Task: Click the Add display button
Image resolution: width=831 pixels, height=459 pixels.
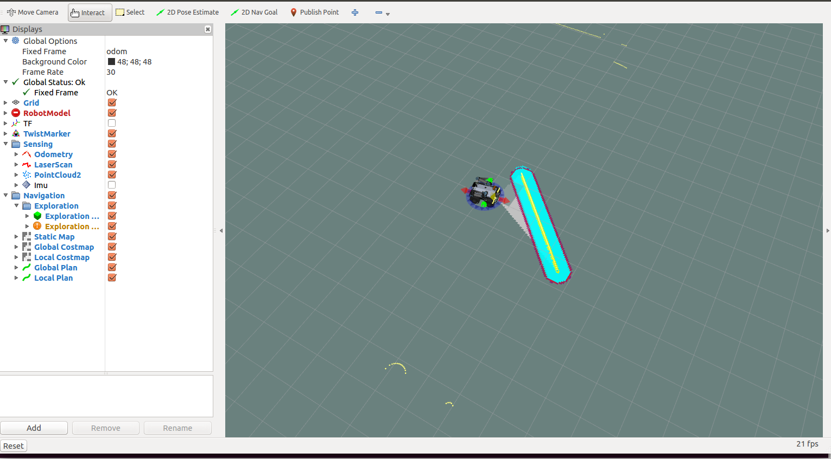Action: pos(34,428)
